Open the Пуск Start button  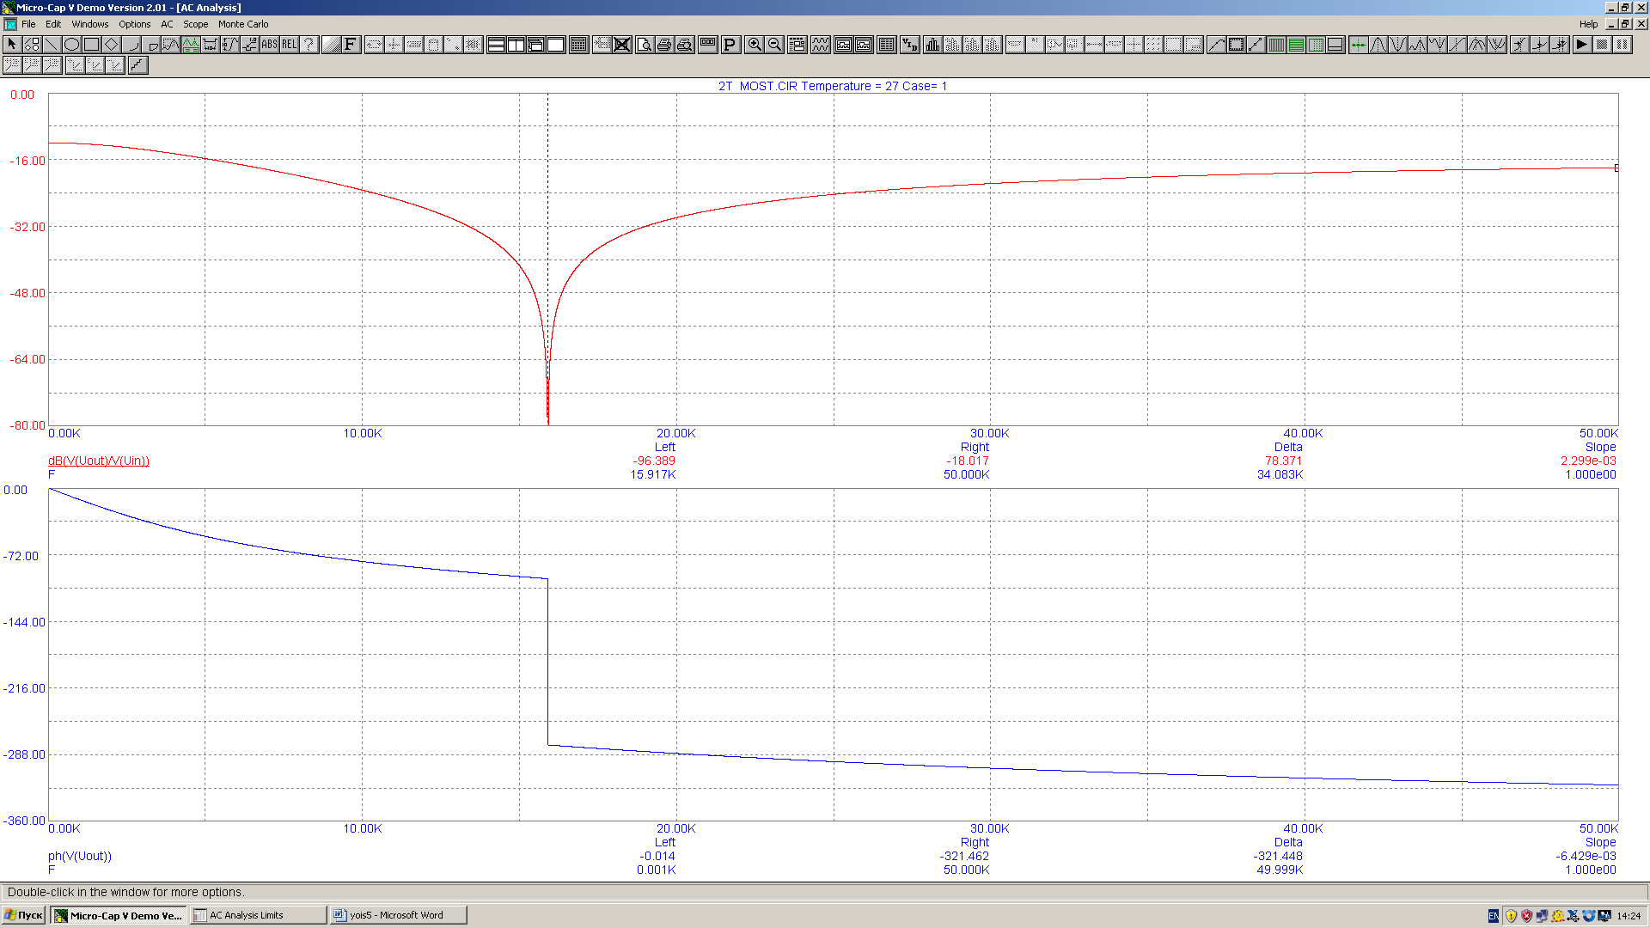tap(23, 915)
